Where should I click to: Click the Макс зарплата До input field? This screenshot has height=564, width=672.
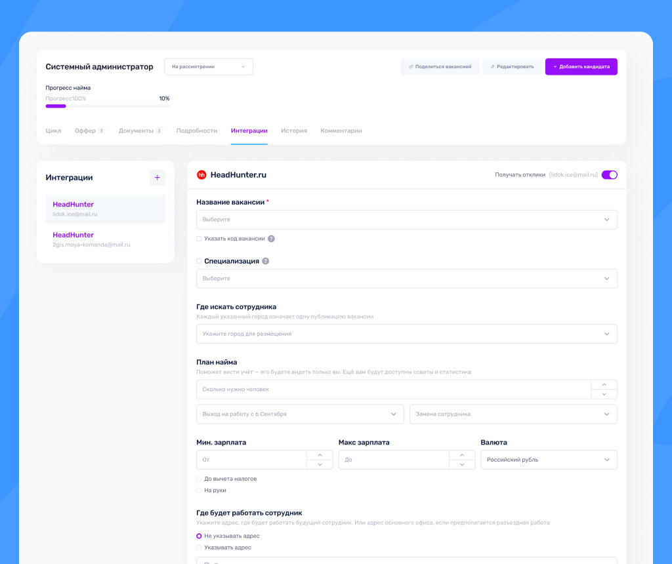tap(394, 460)
